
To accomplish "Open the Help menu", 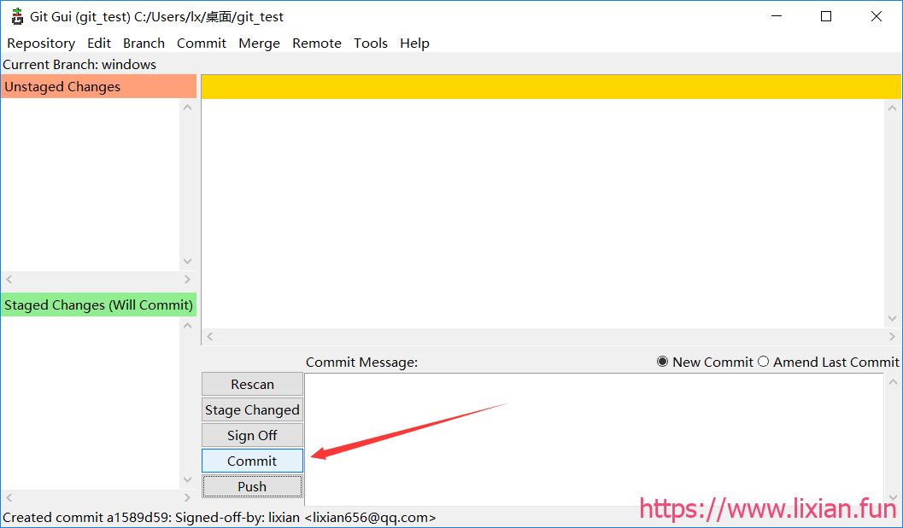I will (414, 44).
